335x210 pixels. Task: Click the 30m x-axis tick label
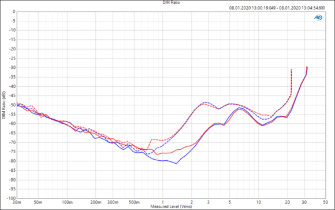[17, 202]
